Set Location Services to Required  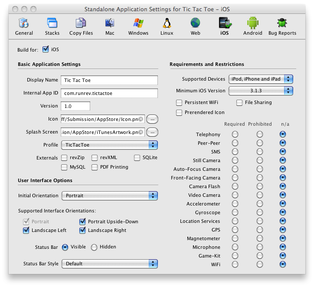(x=235, y=221)
